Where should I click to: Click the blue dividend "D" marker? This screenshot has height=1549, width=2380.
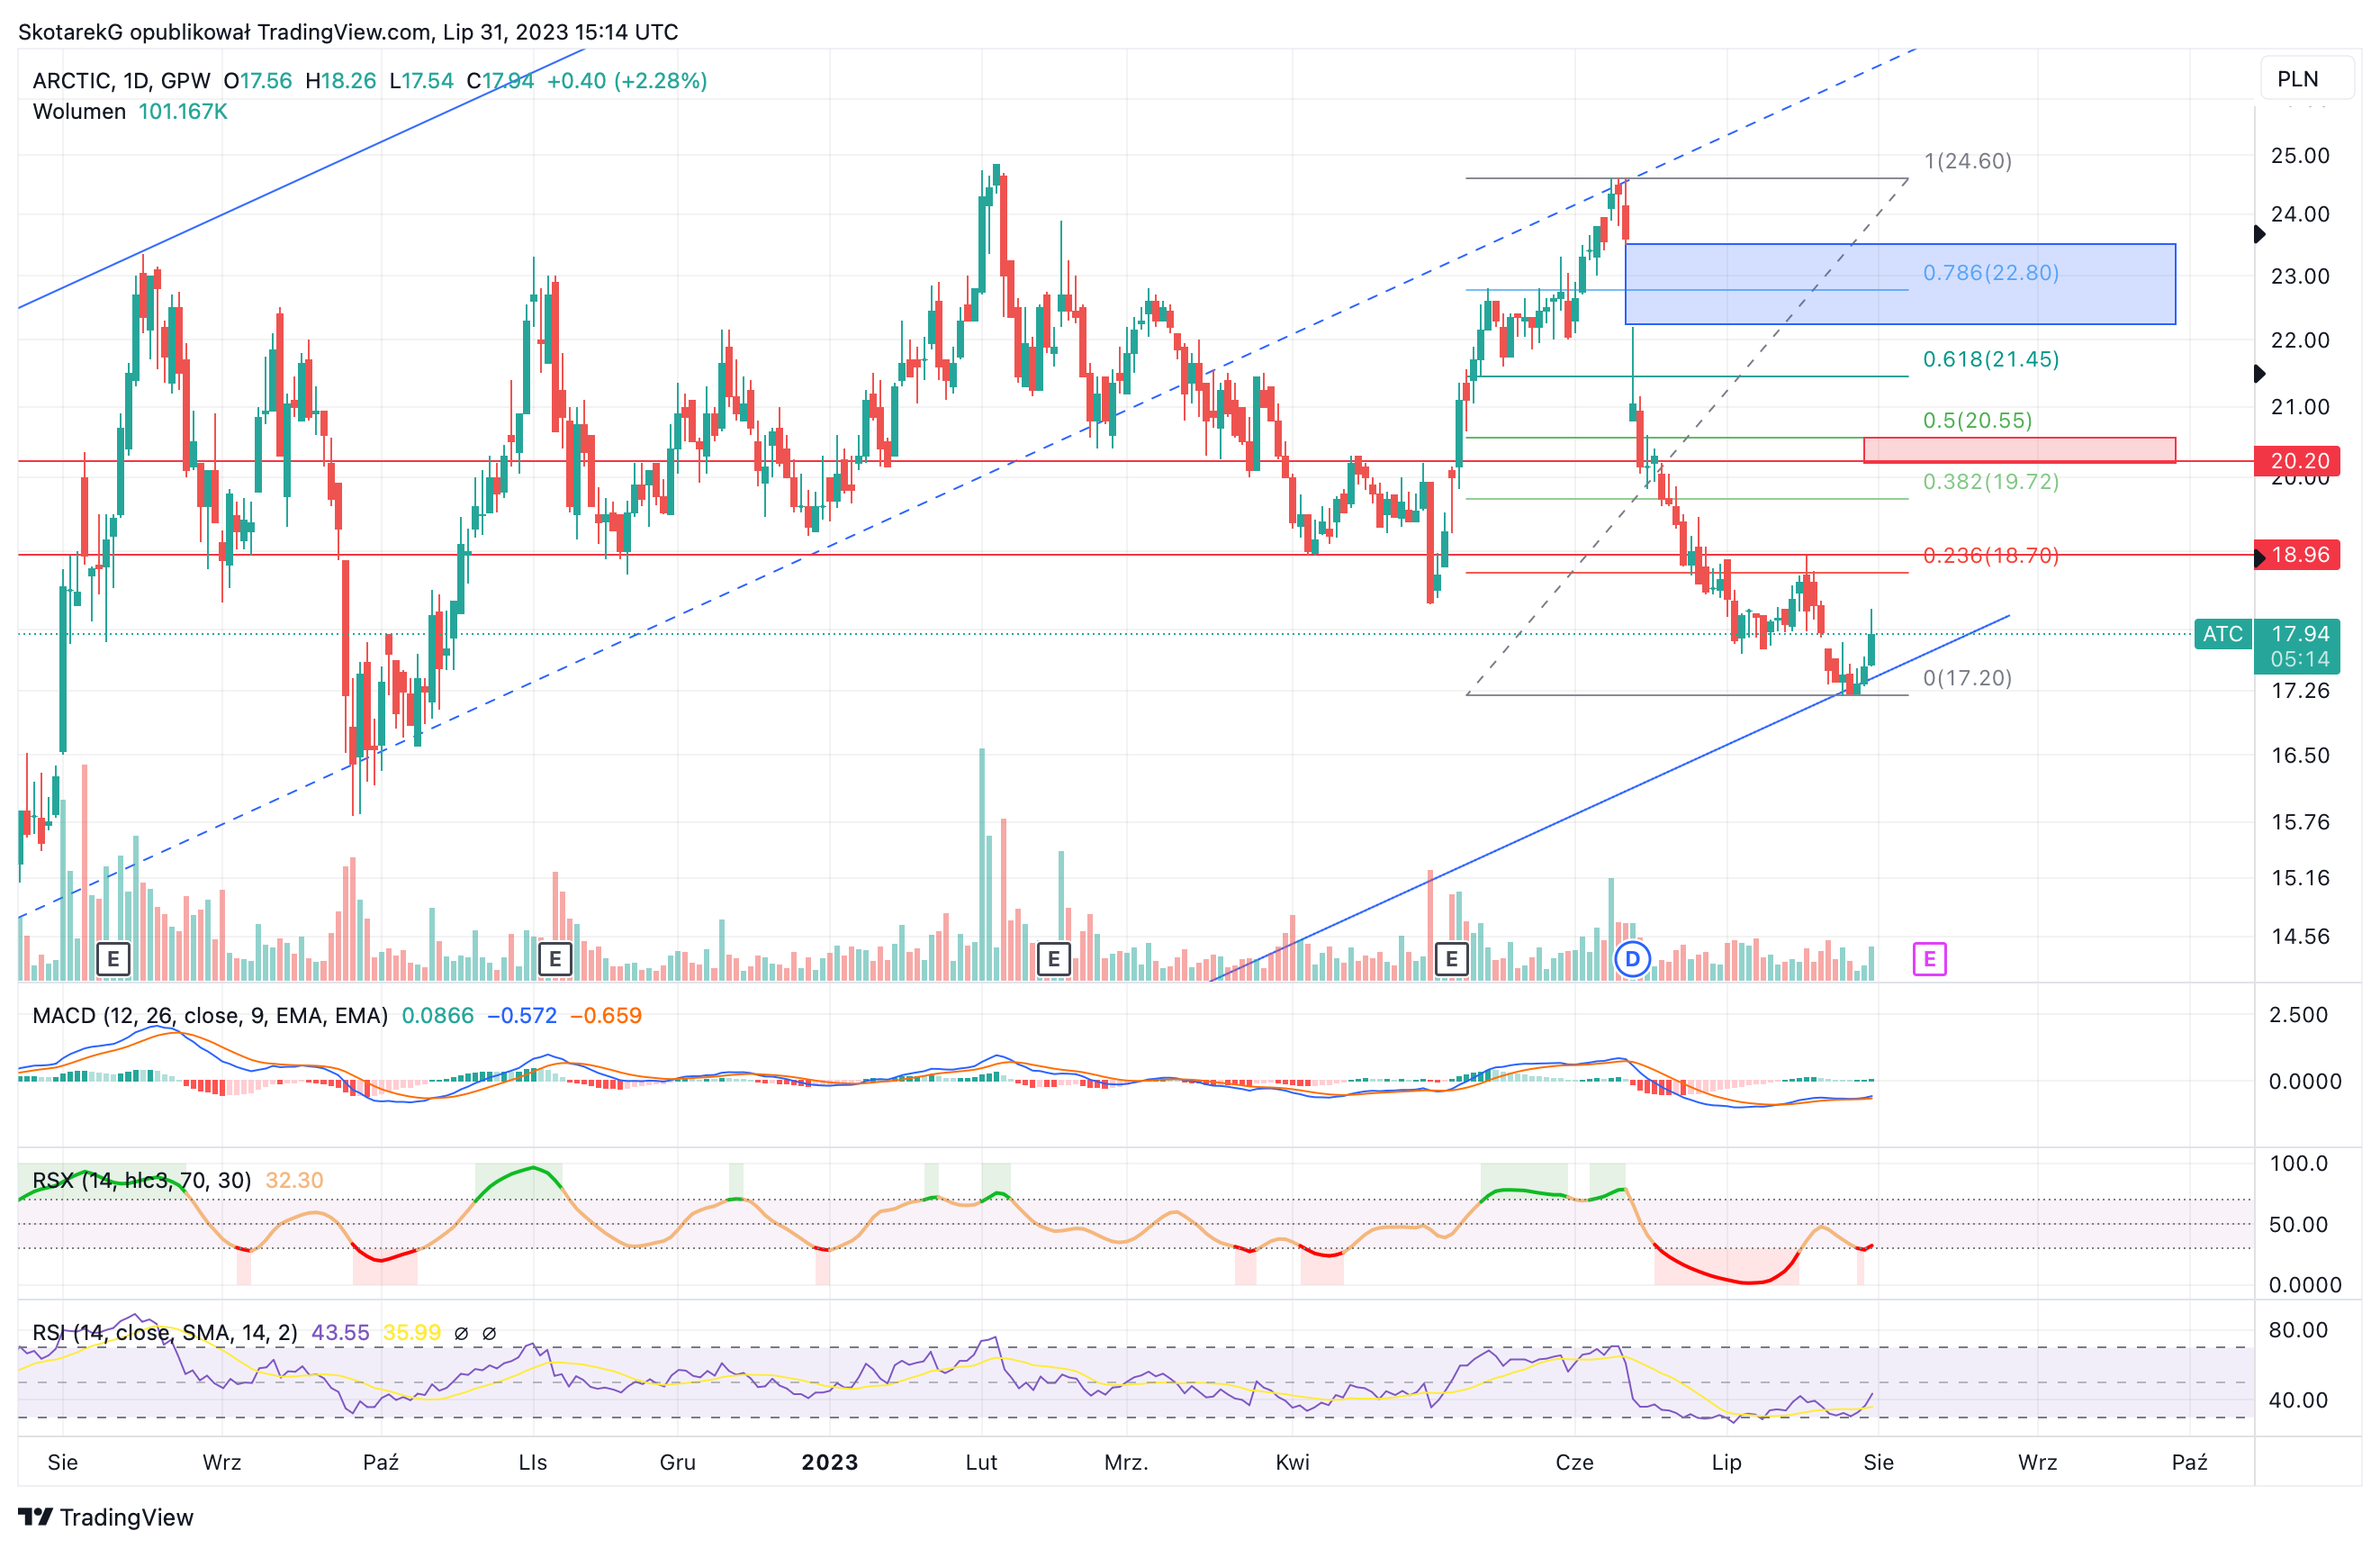(1632, 960)
